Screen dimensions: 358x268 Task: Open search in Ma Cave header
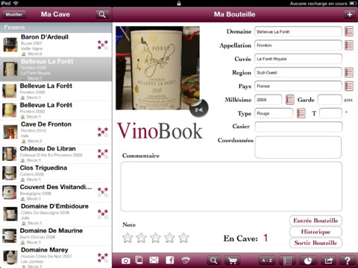point(102,14)
